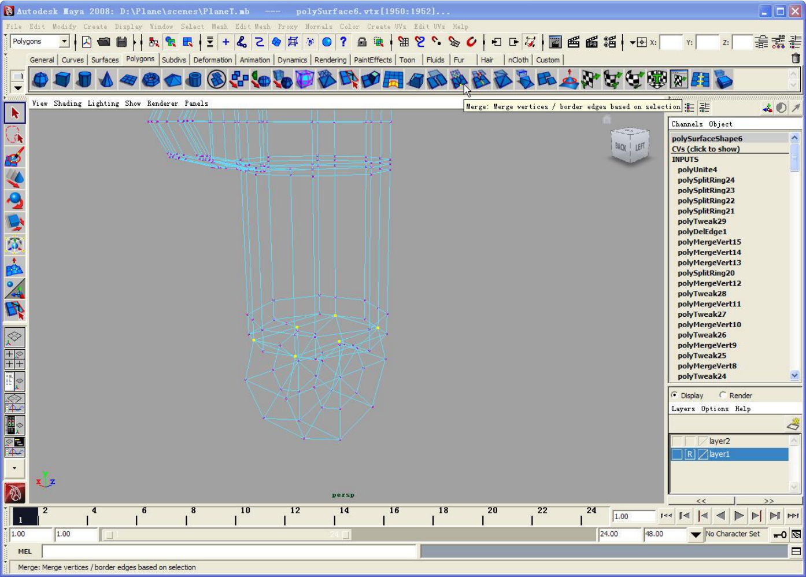Viewport: 806px width, 577px height.
Task: Create a polygon cube from the shelf
Action: pos(62,80)
